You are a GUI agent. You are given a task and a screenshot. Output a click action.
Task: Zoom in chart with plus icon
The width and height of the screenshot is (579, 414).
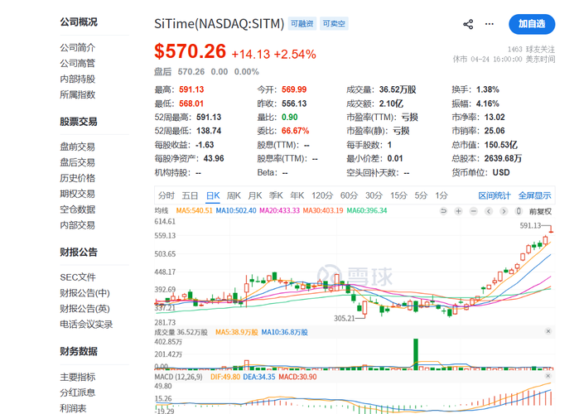pyautogui.click(x=458, y=211)
